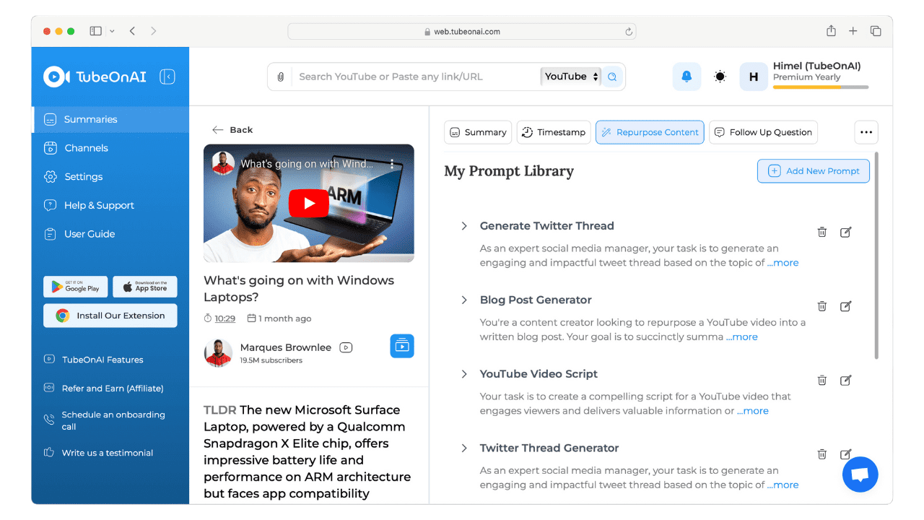
Task: Open the YouTube source dropdown
Action: point(571,77)
